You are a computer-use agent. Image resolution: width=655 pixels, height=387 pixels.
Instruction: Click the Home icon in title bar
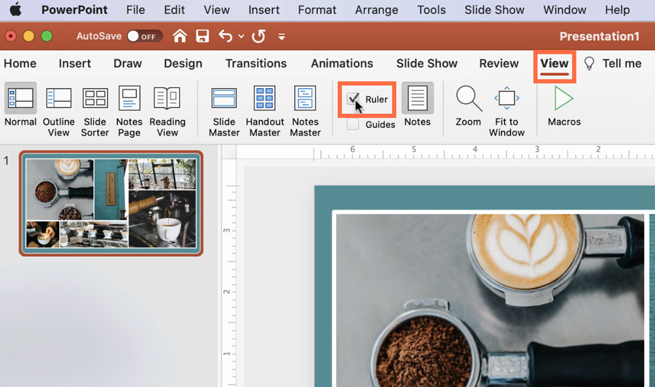click(x=180, y=36)
